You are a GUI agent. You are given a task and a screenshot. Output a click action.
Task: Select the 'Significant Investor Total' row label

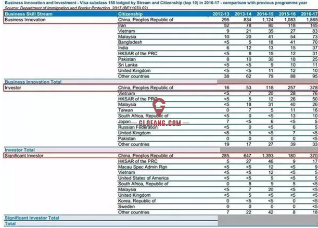coord(32,218)
